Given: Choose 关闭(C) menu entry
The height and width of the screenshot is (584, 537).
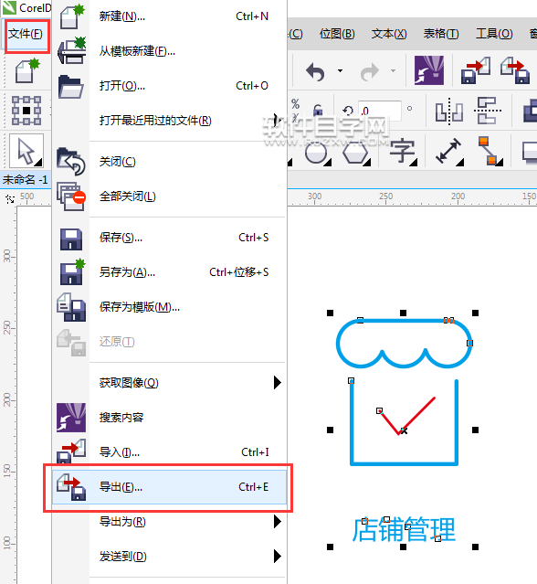Looking at the screenshot, I should [x=169, y=162].
